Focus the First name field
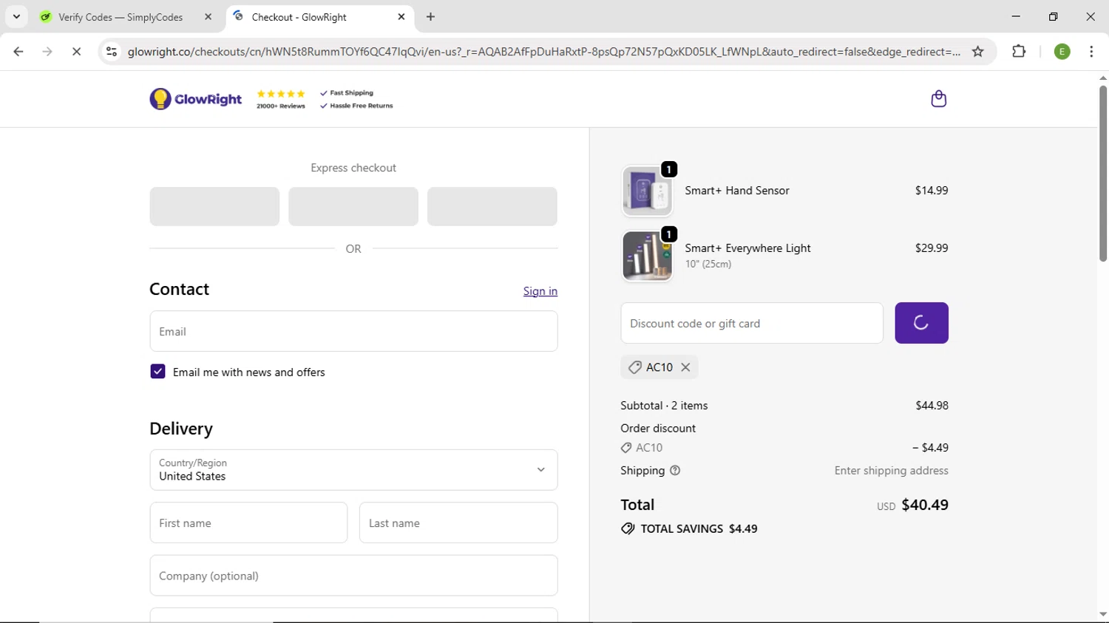The image size is (1109, 623). 248,522
